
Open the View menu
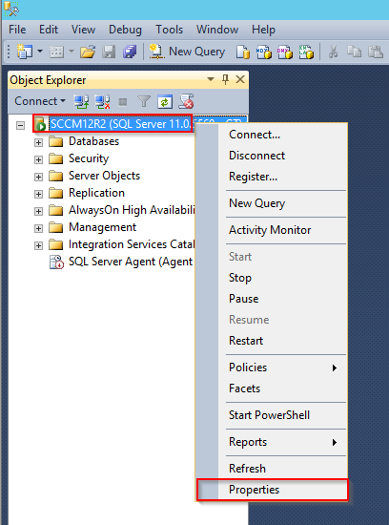[83, 30]
